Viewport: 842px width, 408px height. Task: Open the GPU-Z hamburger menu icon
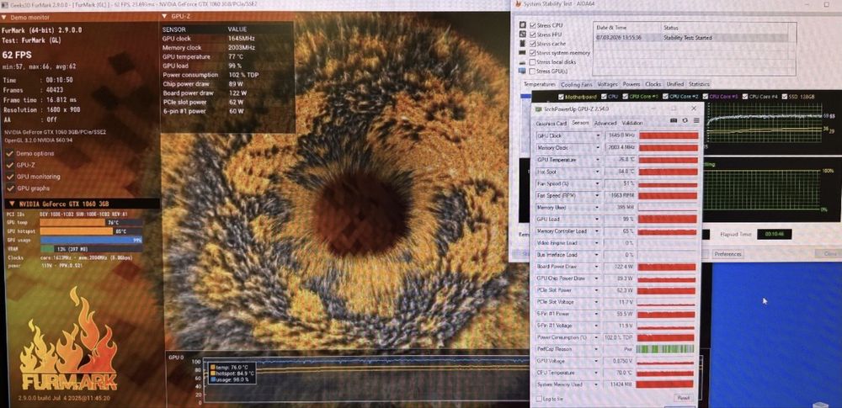click(695, 120)
